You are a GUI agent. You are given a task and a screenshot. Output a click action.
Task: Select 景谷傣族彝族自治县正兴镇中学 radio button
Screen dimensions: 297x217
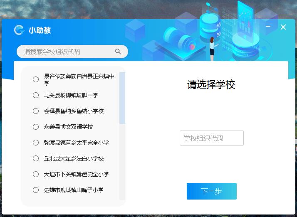pyautogui.click(x=36, y=79)
